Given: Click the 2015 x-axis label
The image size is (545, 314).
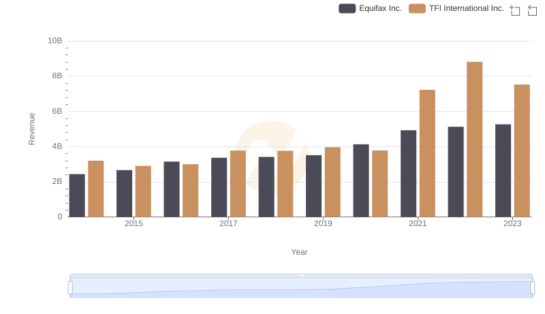Looking at the screenshot, I should 134,223.
